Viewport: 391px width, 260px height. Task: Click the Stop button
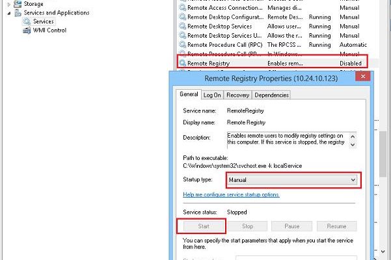click(247, 226)
